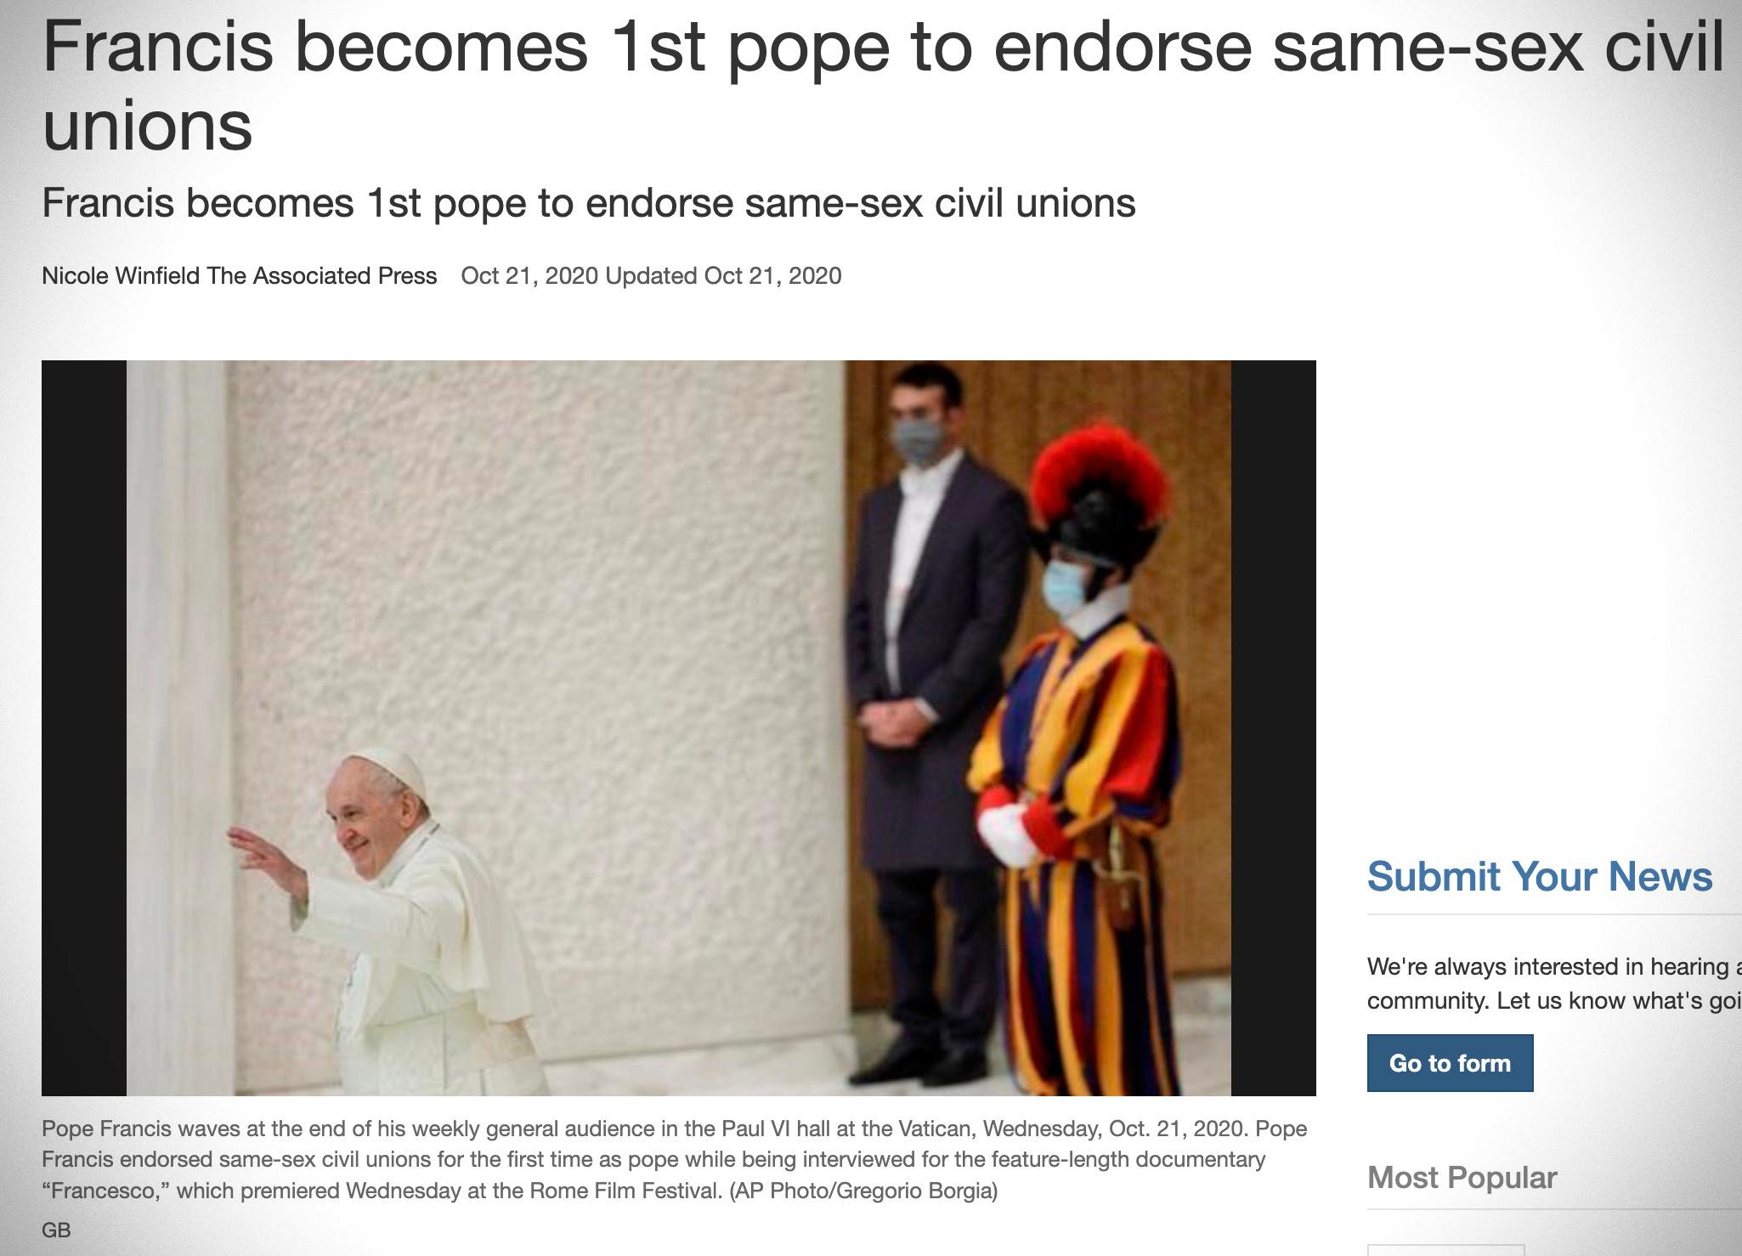Image resolution: width=1742 pixels, height=1256 pixels.
Task: Select the Most Popular section heading
Action: point(1462,1177)
